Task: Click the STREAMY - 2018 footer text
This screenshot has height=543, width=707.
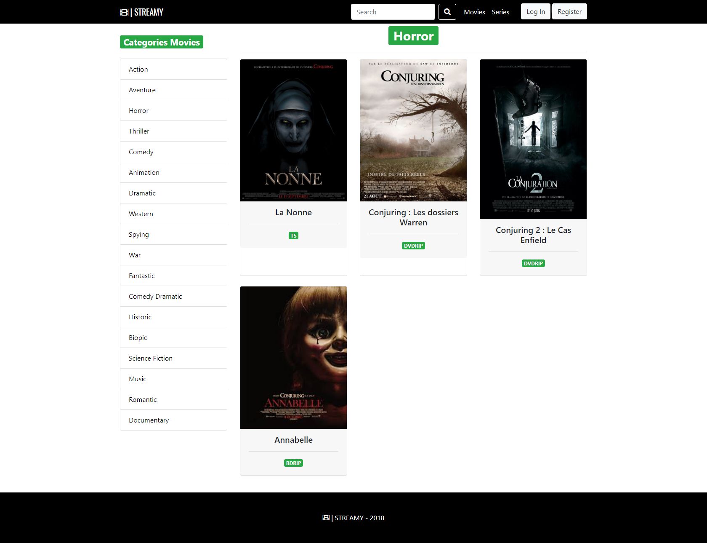Action: [359, 518]
